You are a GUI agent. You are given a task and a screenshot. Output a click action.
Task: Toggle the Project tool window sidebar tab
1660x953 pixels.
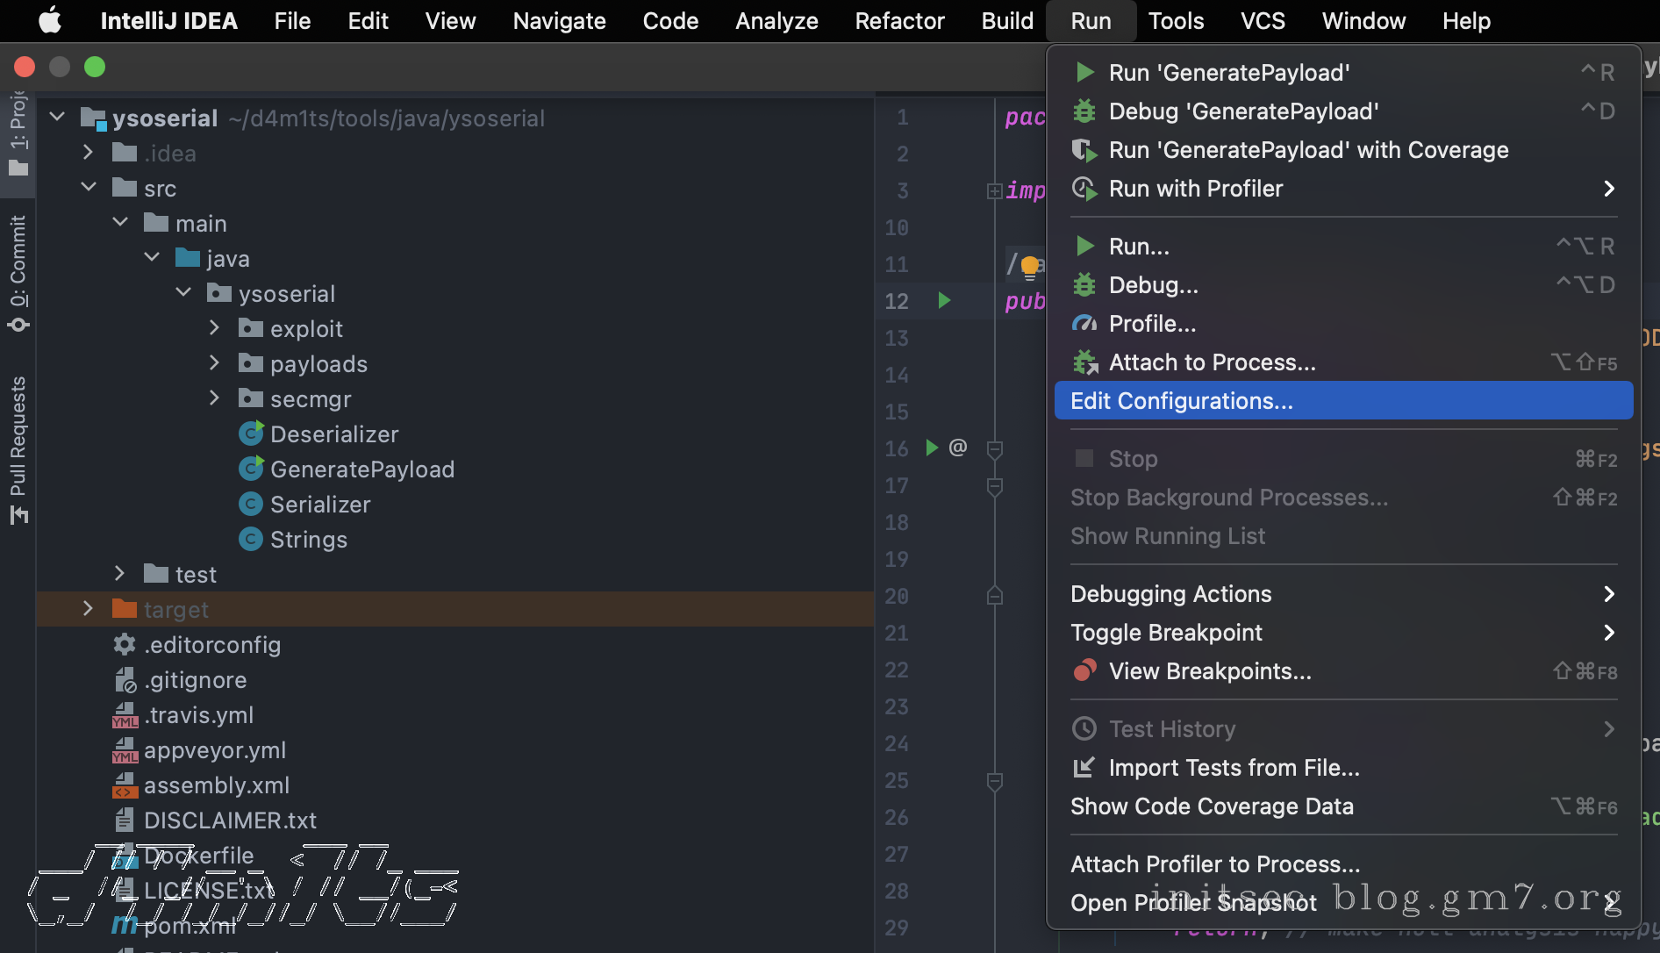[x=18, y=132]
